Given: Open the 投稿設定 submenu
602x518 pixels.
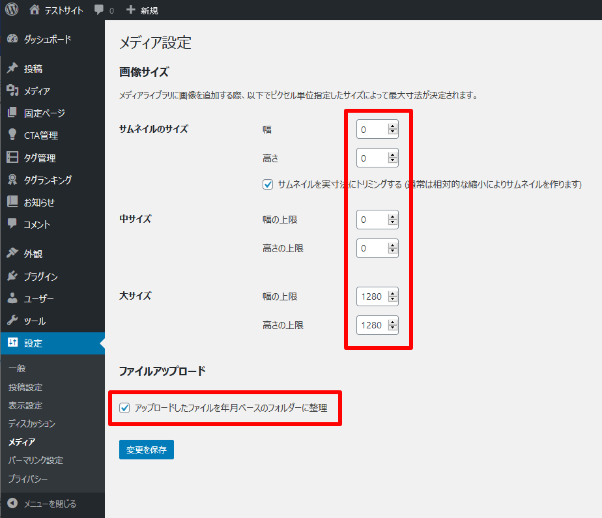Looking at the screenshot, I should pyautogui.click(x=25, y=387).
